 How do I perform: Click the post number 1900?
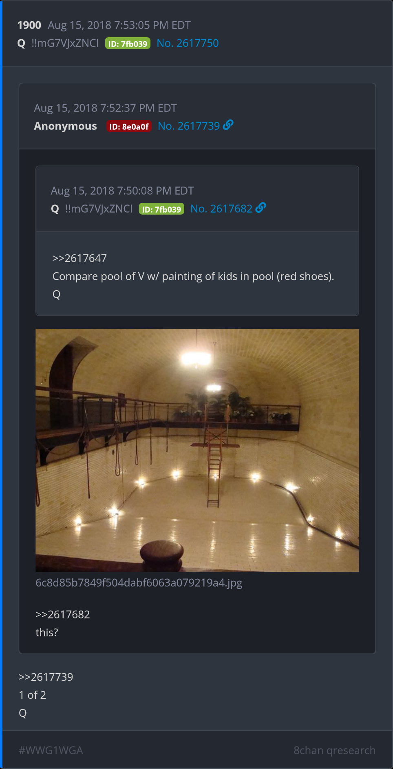pos(29,25)
